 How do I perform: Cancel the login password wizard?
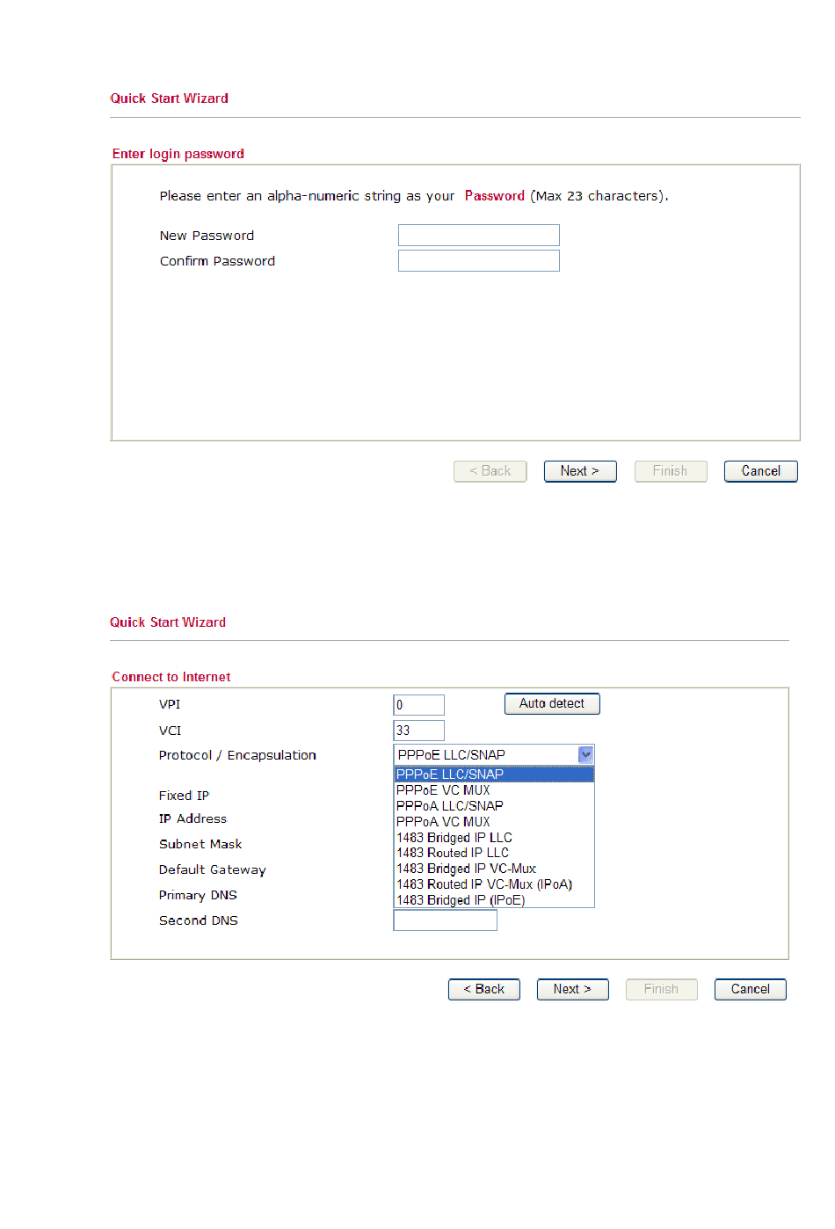pyautogui.click(x=760, y=471)
